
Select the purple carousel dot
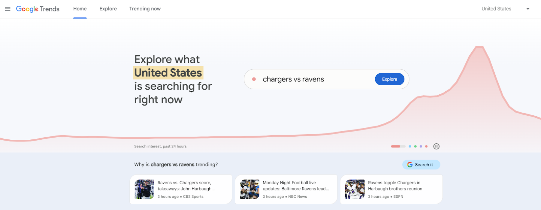pyautogui.click(x=421, y=146)
